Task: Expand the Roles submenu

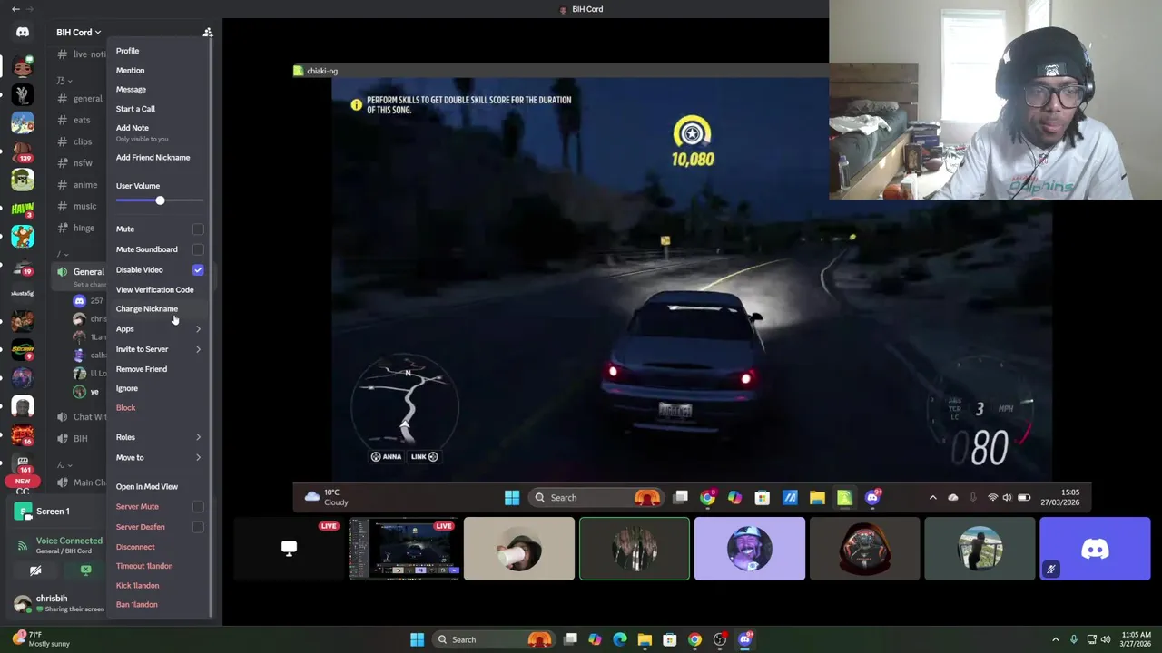Action: tap(159, 437)
